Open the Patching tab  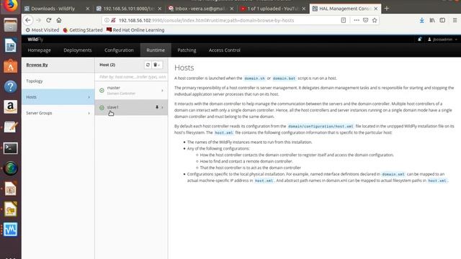pyautogui.click(x=187, y=50)
